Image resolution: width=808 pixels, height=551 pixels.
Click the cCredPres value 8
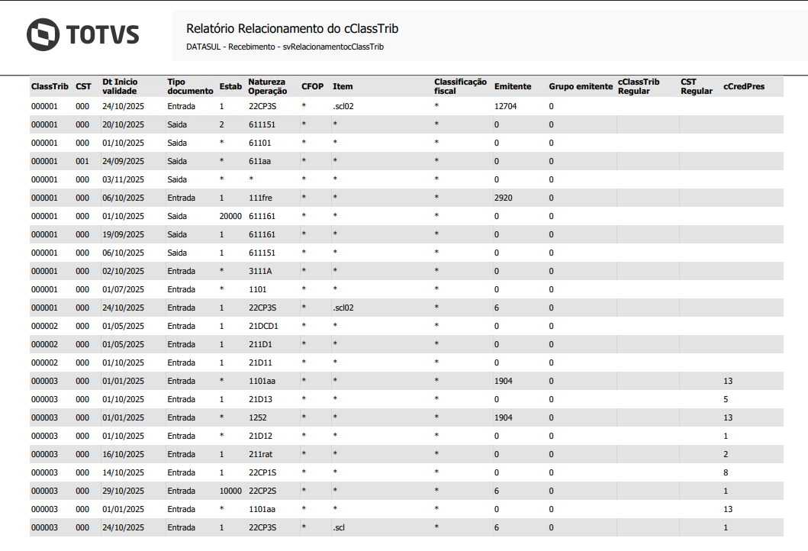coord(726,472)
